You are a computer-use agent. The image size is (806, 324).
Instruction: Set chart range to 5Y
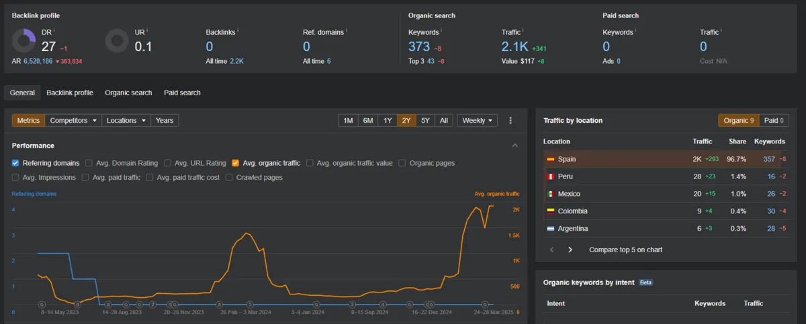(x=425, y=121)
